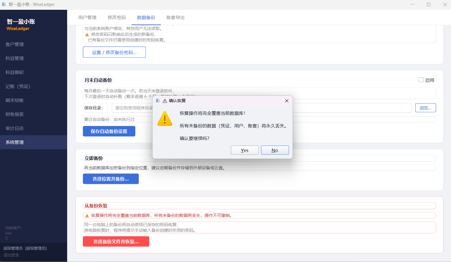This screenshot has width=451, height=262.
Task: Click the 保存目录 path input field
Action: pyautogui.click(x=261, y=108)
